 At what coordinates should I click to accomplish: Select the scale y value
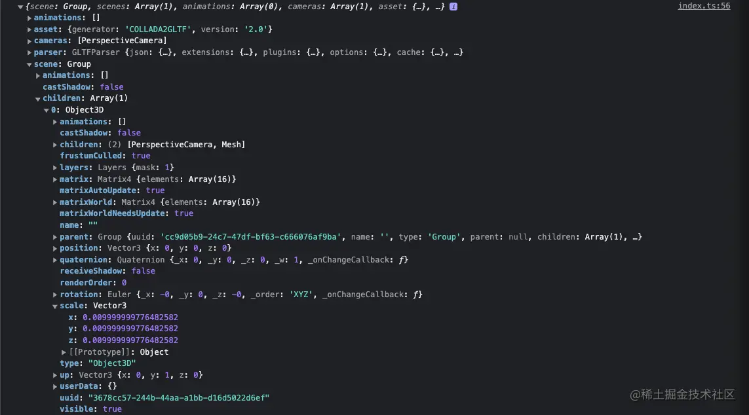point(130,329)
